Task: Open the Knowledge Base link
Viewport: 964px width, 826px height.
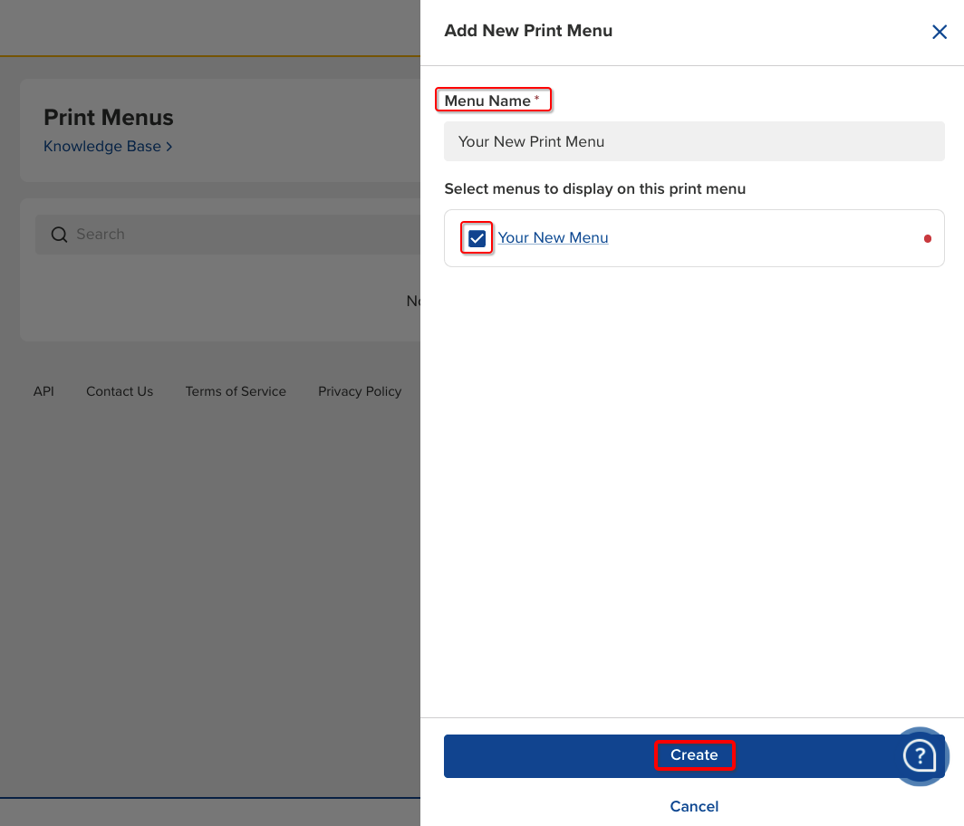Action: tap(102, 146)
